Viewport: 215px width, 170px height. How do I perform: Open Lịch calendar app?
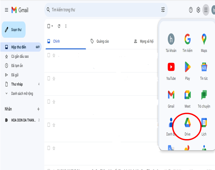pyautogui.click(x=204, y=127)
